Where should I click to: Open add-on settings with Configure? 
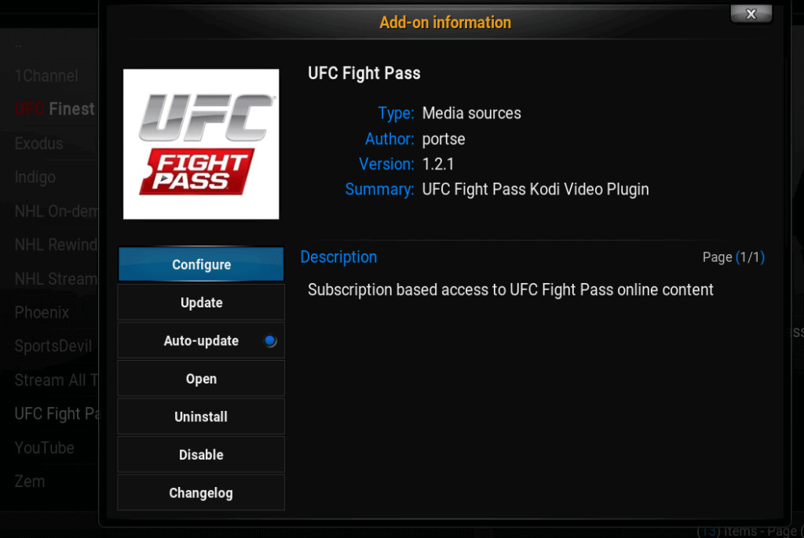[201, 264]
